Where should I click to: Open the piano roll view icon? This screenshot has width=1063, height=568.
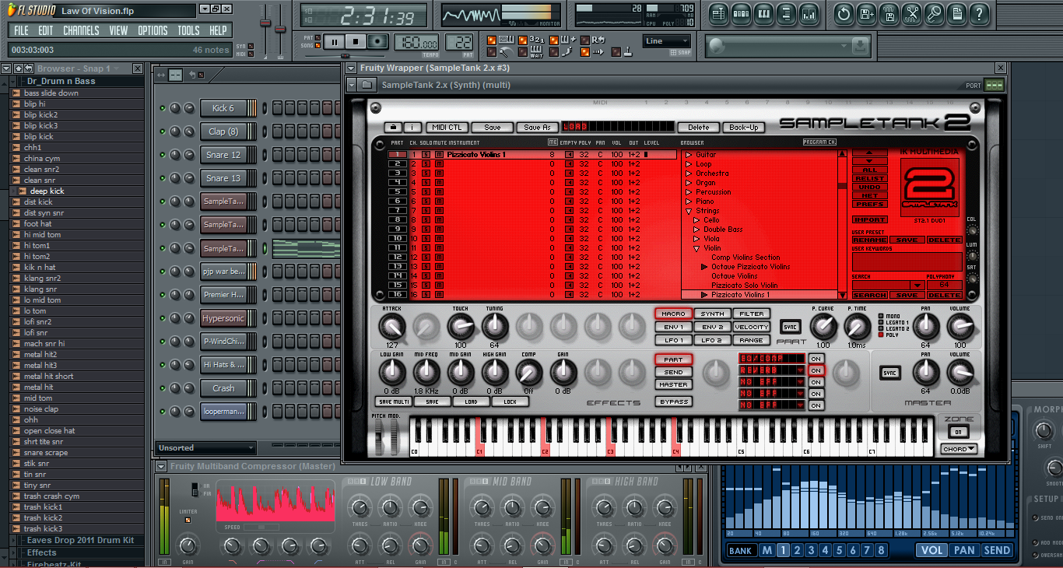764,13
